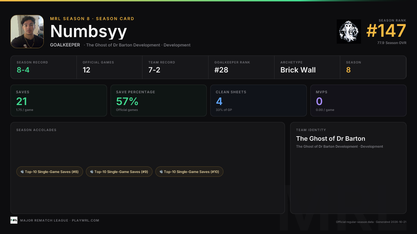The width and height of the screenshot is (417, 234).
Task: Click the "21" saves total
Action: pos(22,101)
